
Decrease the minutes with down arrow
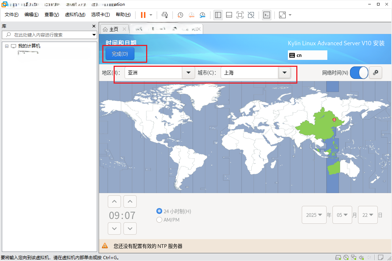pyautogui.click(x=130, y=229)
